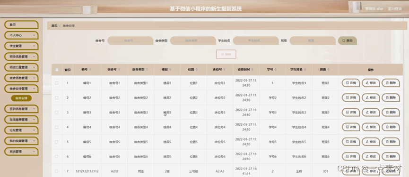Screen dimensions: 409x177
Task: Expand the 在线缴费管理 sidebar menu
Action: 21,120
